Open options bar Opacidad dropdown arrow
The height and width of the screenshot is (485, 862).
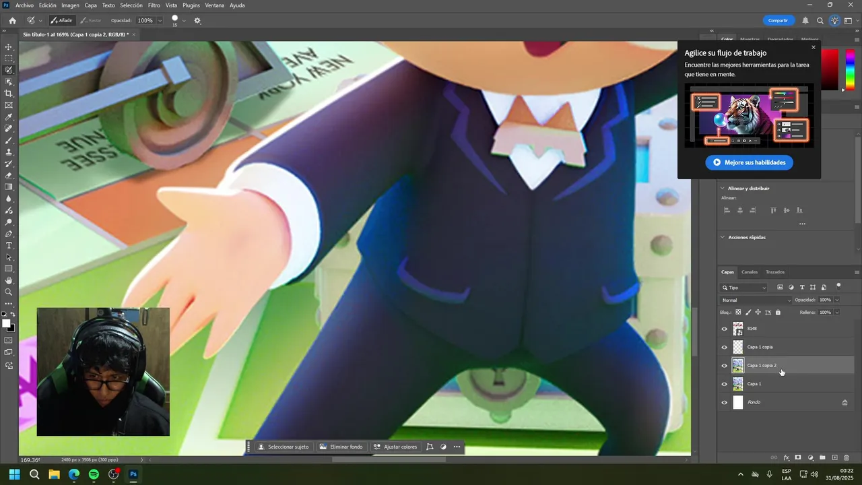pyautogui.click(x=160, y=21)
